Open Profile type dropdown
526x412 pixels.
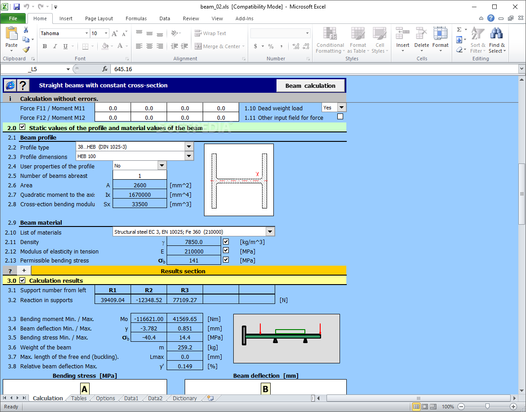(x=189, y=147)
